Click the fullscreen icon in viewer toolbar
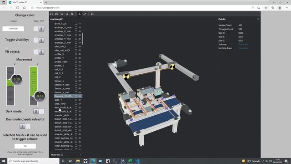Image resolution: width=291 pixels, height=164 pixels. click(x=92, y=14)
